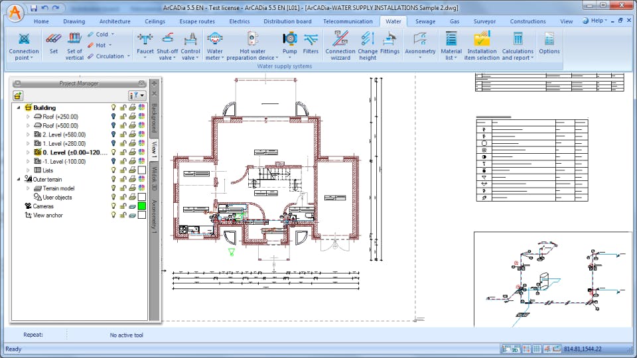The width and height of the screenshot is (637, 358).
Task: Toggle light bulb visibility for Building
Action: tap(113, 107)
